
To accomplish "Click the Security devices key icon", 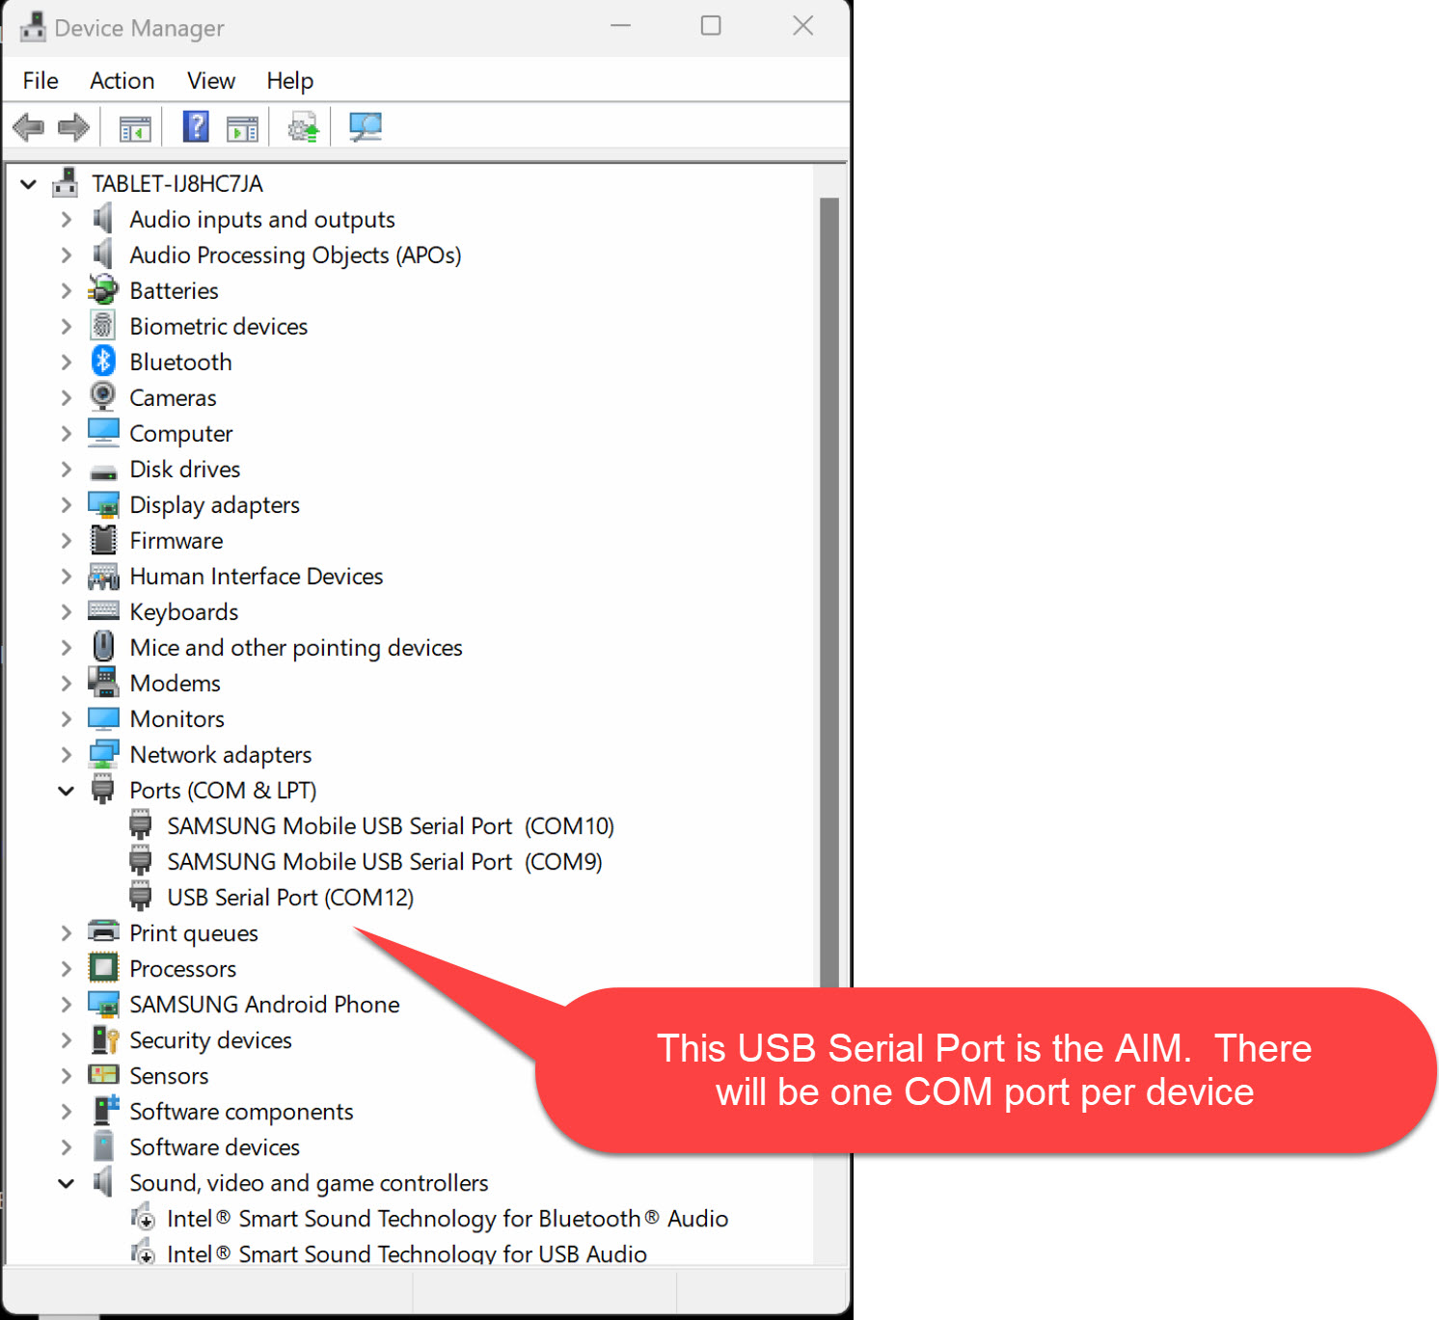I will pyautogui.click(x=104, y=1039).
